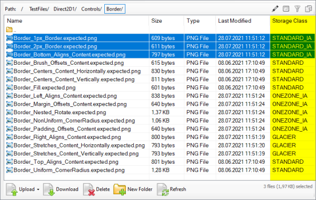Image resolution: width=316 pixels, height=200 pixels.
Task: Click the 1,37 KB size cell
Action: click(161, 113)
